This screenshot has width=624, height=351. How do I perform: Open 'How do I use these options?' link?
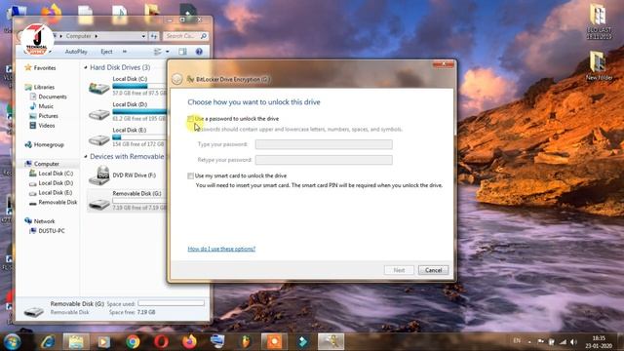pos(221,249)
